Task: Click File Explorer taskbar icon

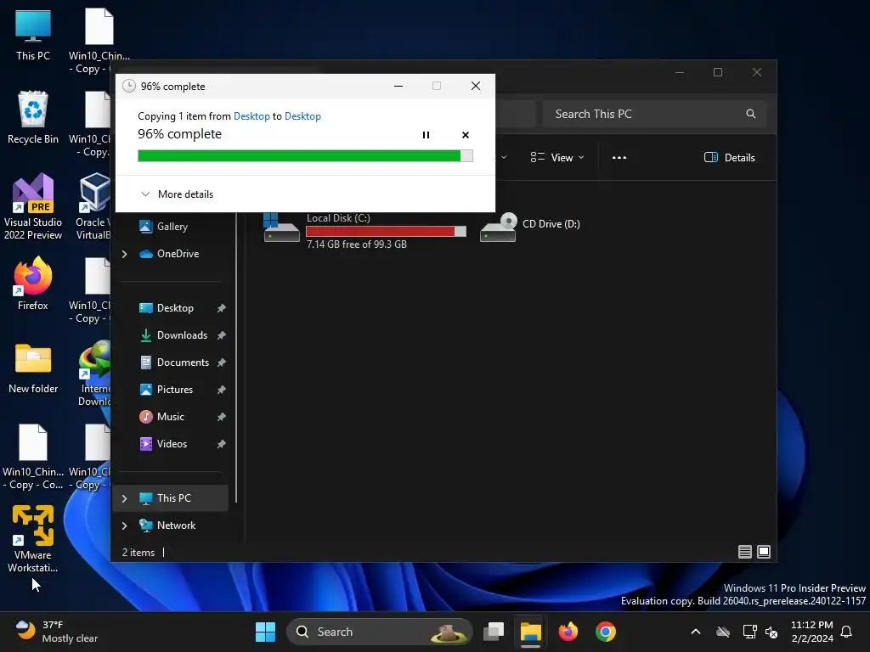Action: [x=530, y=632]
